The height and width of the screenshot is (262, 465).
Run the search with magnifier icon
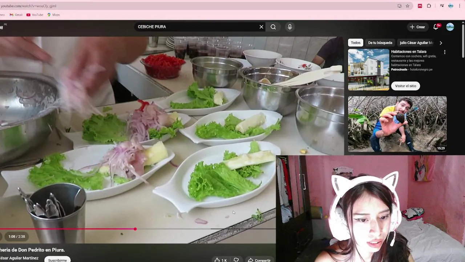click(x=273, y=27)
